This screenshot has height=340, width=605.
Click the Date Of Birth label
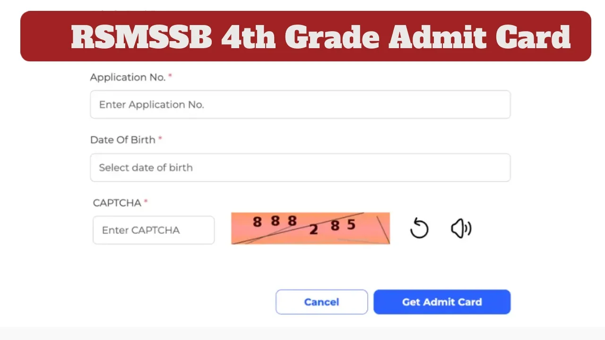point(123,140)
